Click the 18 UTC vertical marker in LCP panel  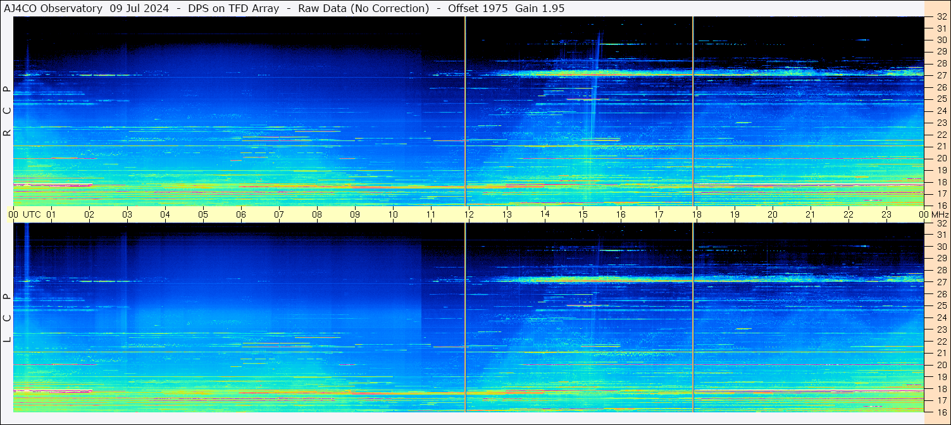(693, 317)
